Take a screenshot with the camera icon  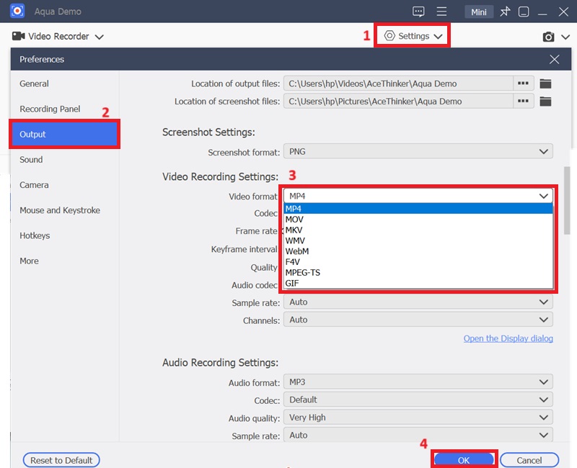548,37
